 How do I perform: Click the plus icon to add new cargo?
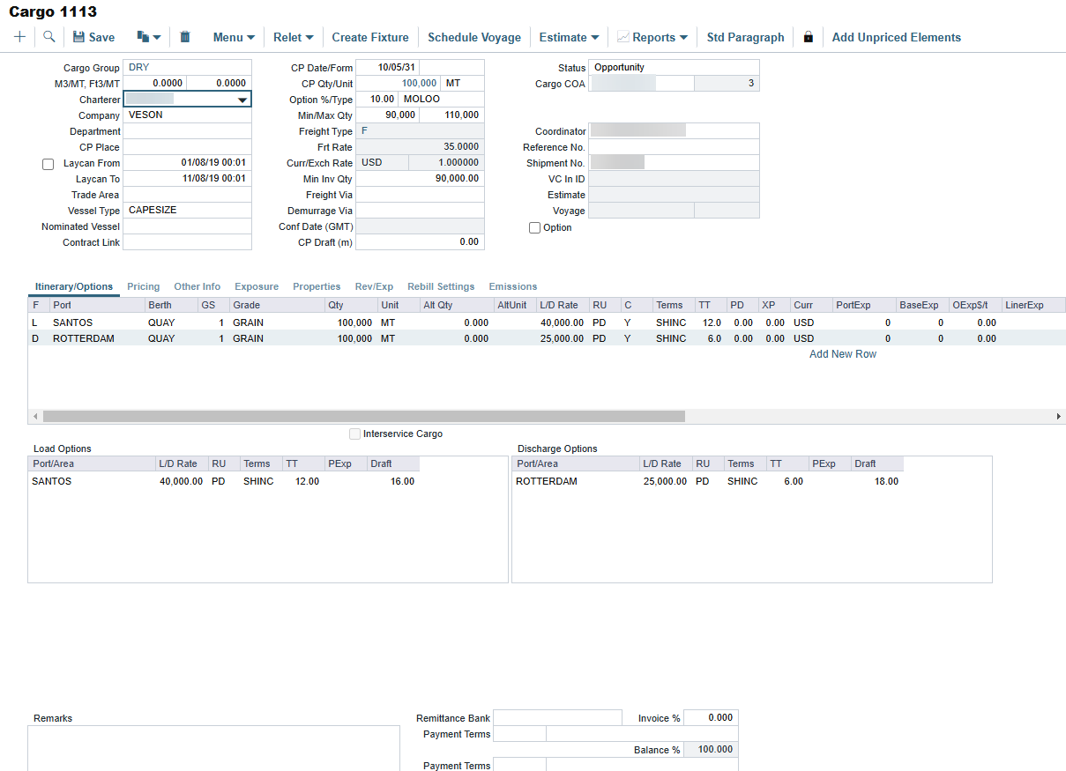coord(19,37)
